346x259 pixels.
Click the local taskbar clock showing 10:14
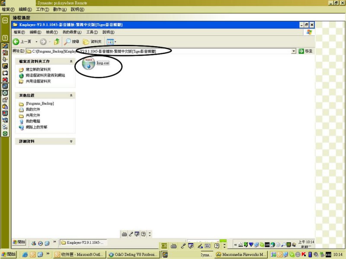[x=338, y=255]
